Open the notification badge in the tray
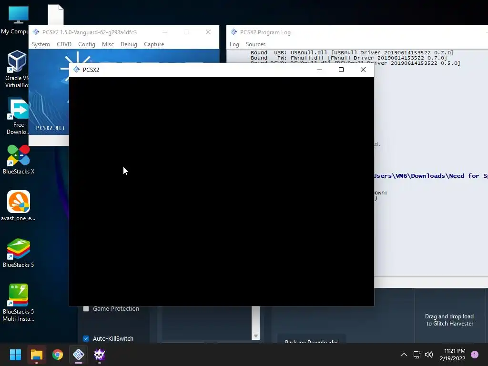The height and width of the screenshot is (366, 488). point(475,355)
